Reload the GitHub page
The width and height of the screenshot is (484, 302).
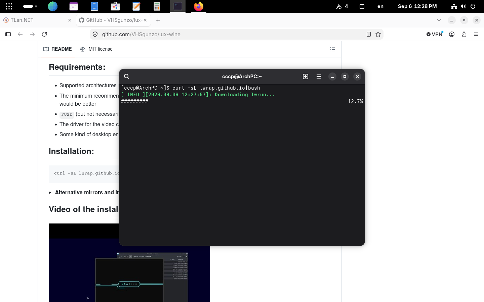pos(44,34)
